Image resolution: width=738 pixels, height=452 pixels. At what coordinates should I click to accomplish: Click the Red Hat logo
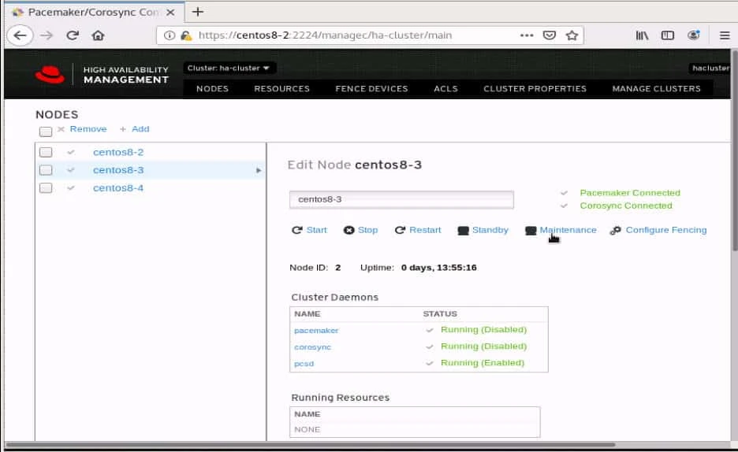(50, 75)
